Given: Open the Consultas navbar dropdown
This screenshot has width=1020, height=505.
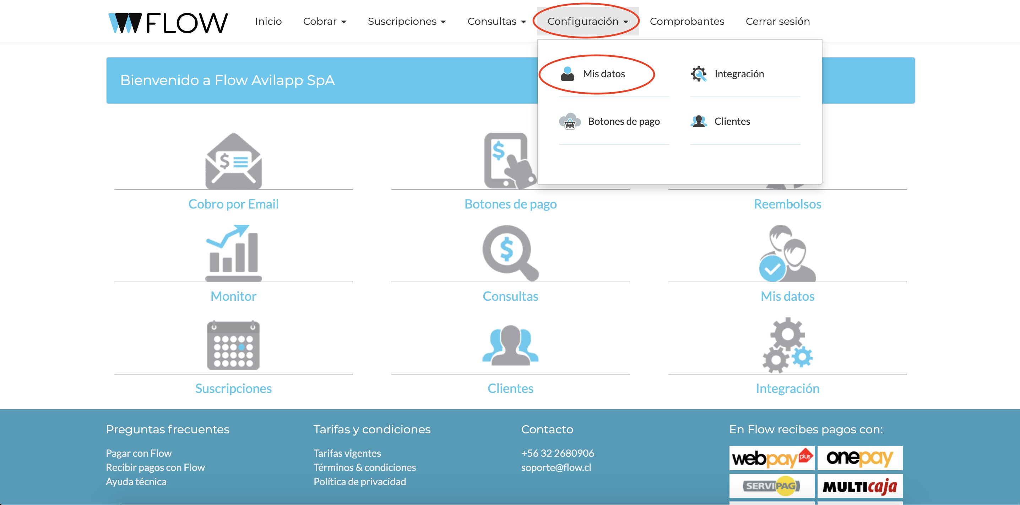Looking at the screenshot, I should pos(497,21).
